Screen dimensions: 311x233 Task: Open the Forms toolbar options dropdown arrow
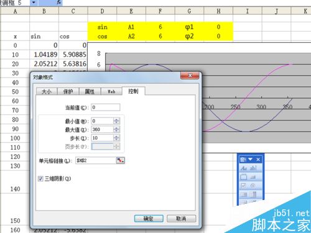(250, 159)
